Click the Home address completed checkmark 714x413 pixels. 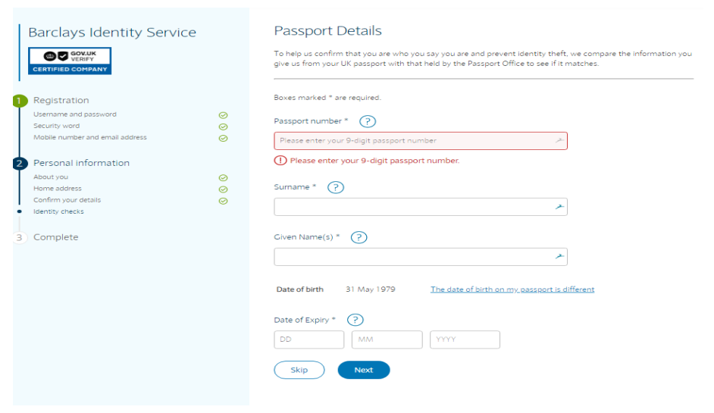[x=223, y=189]
